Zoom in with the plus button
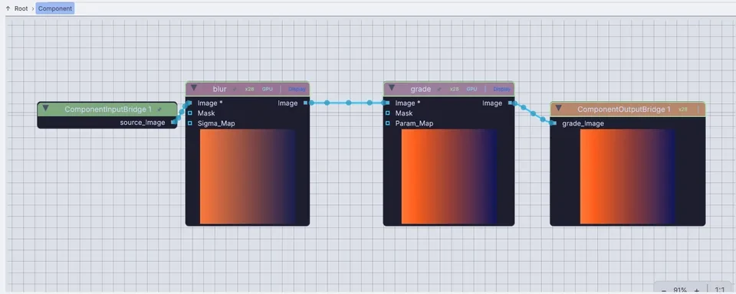Image resolution: width=736 pixels, height=294 pixels. pyautogui.click(x=697, y=289)
